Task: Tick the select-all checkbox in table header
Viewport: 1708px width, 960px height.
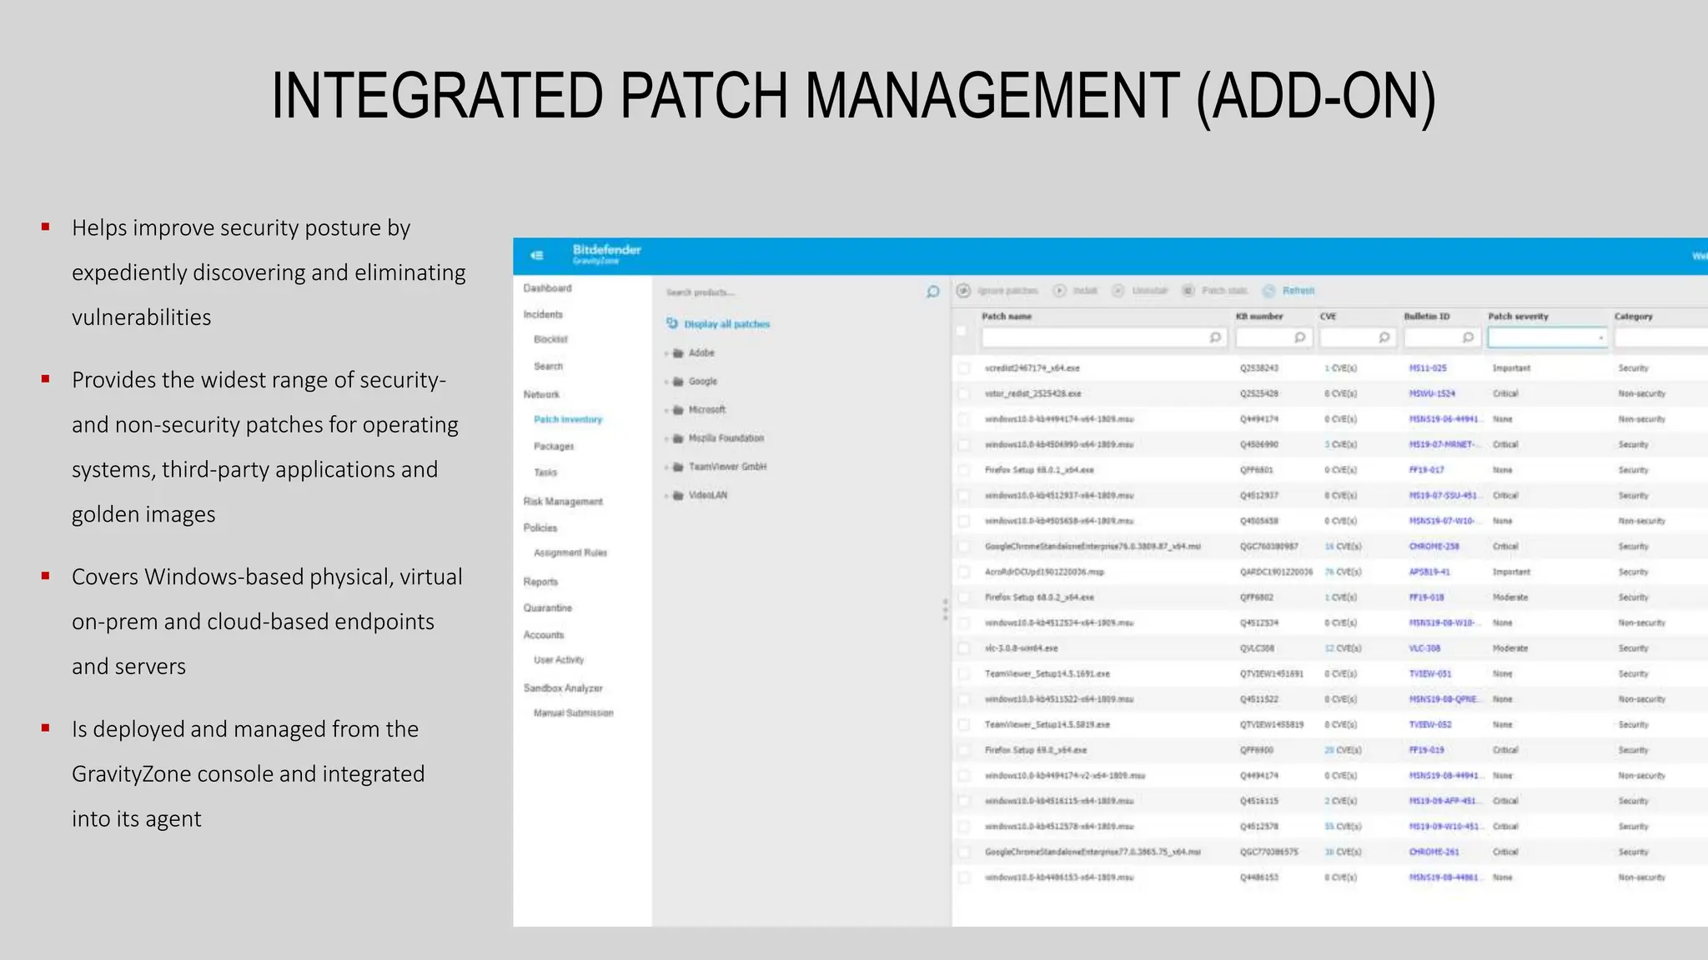Action: [962, 331]
